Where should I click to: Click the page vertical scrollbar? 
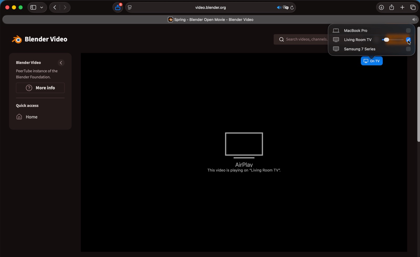click(418, 84)
